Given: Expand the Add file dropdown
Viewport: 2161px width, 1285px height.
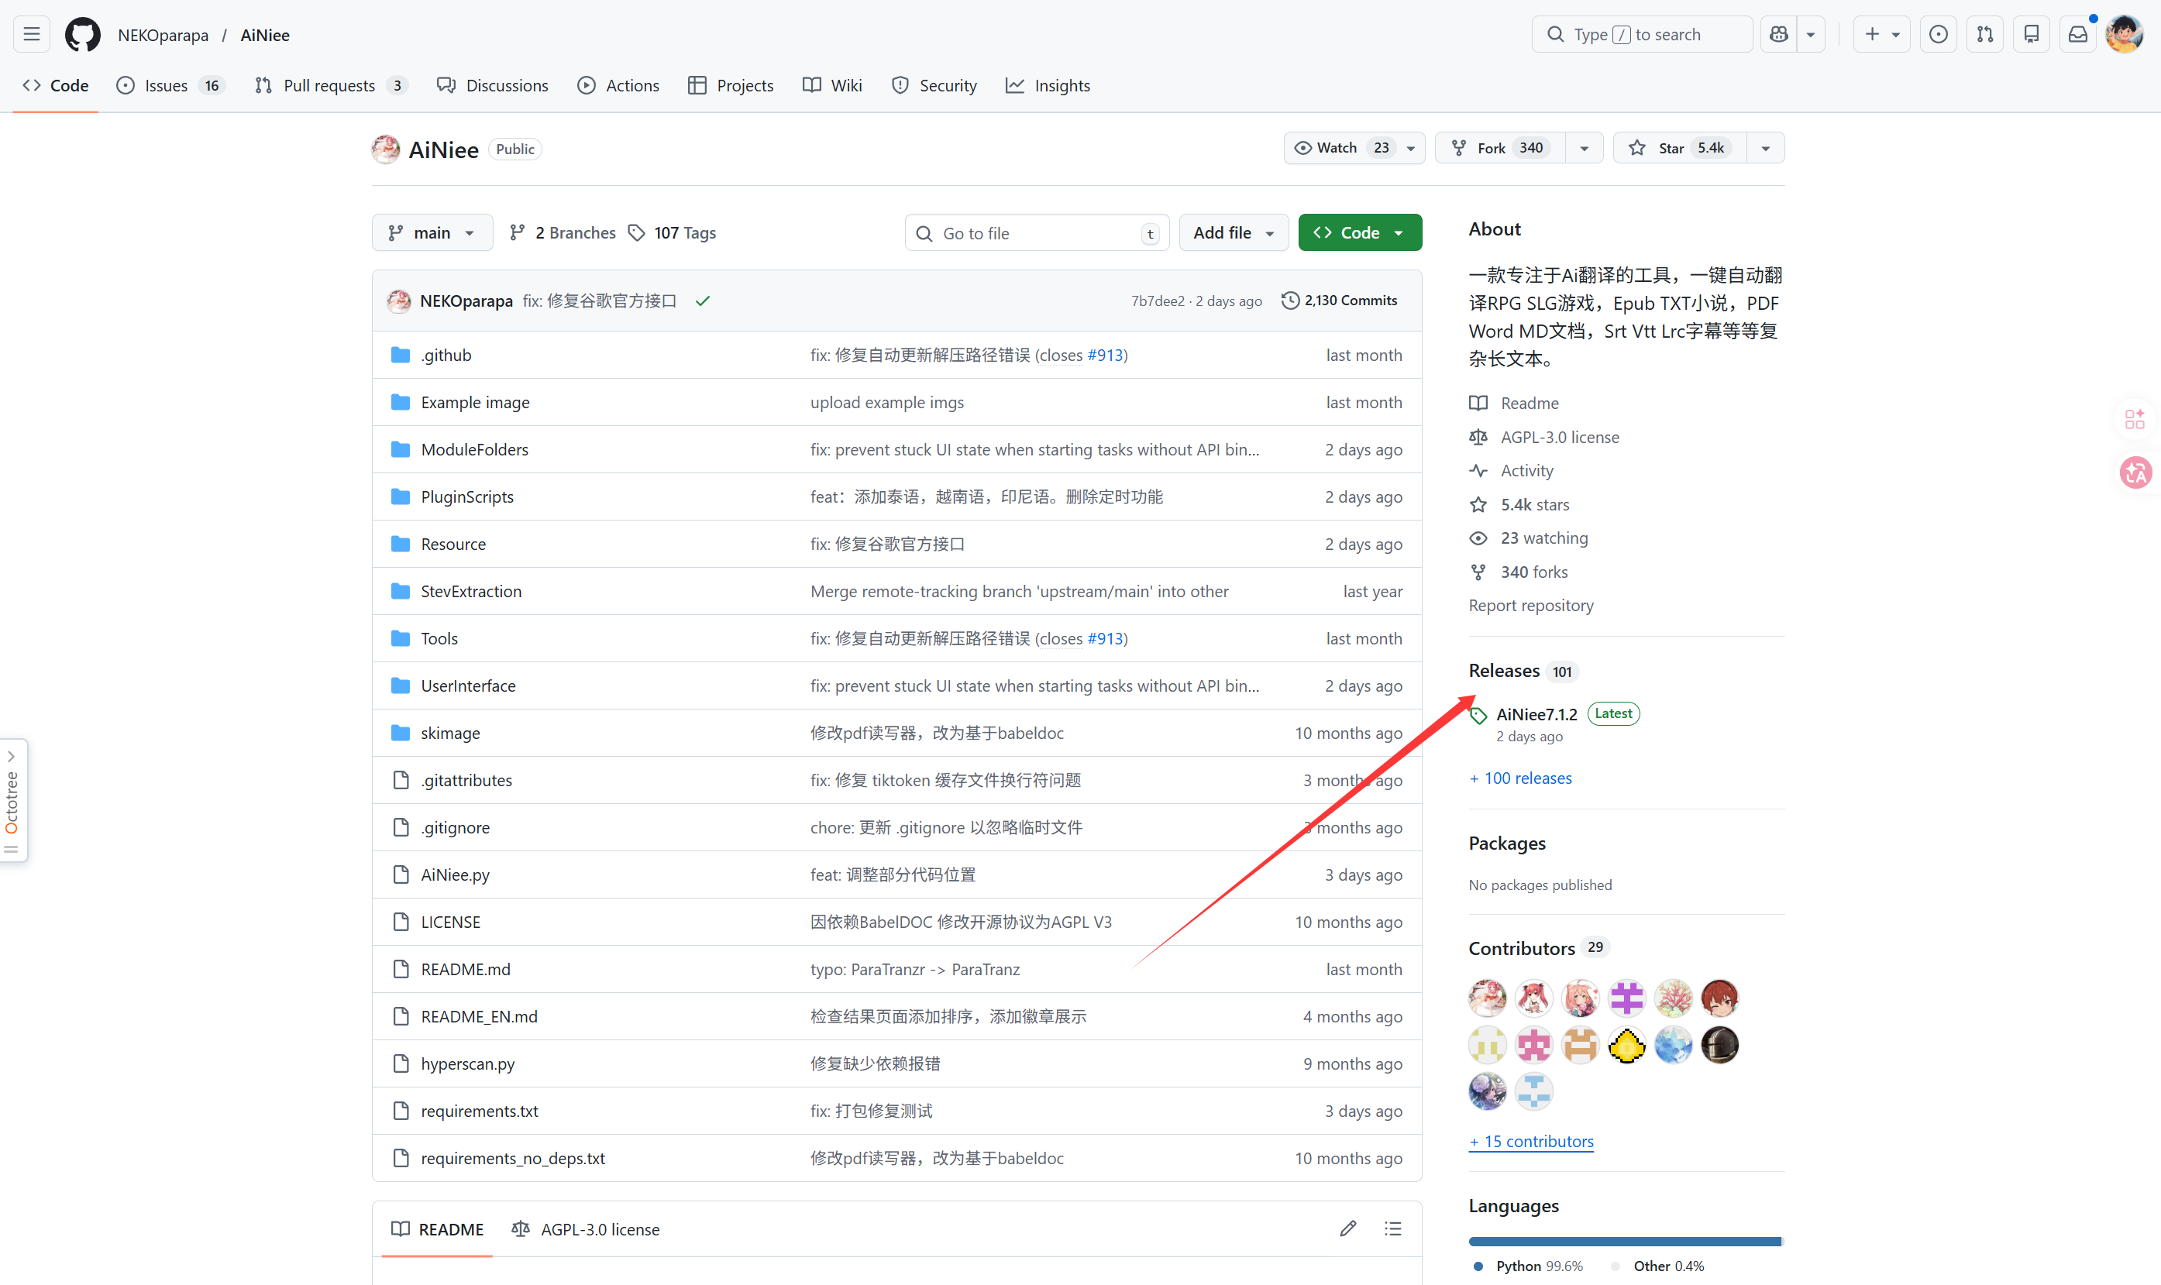Looking at the screenshot, I should click(1233, 233).
